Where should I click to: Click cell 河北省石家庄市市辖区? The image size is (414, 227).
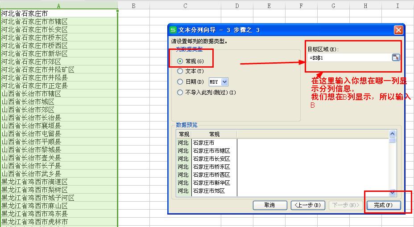coord(58,21)
